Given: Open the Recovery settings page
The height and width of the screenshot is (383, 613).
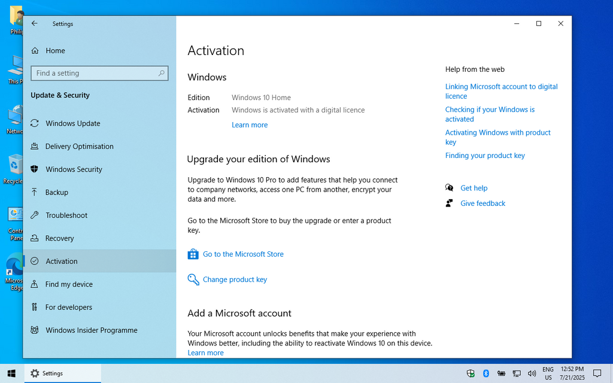Looking at the screenshot, I should (100, 238).
